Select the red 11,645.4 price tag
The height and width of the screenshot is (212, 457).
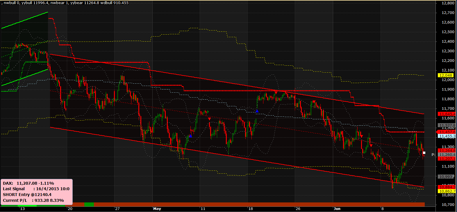[447, 114]
